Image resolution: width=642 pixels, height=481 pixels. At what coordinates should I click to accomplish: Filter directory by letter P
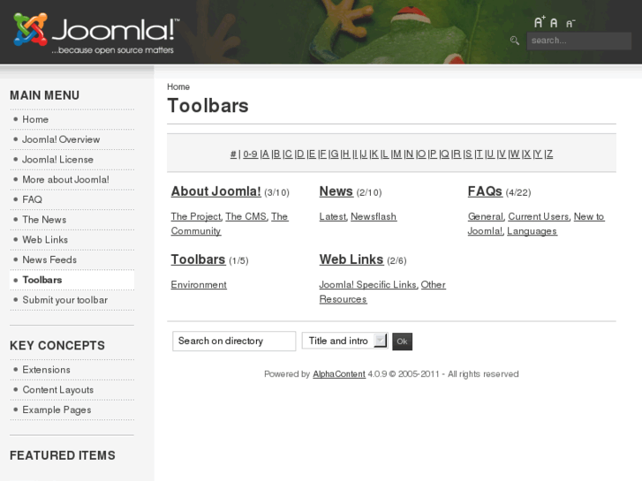434,154
